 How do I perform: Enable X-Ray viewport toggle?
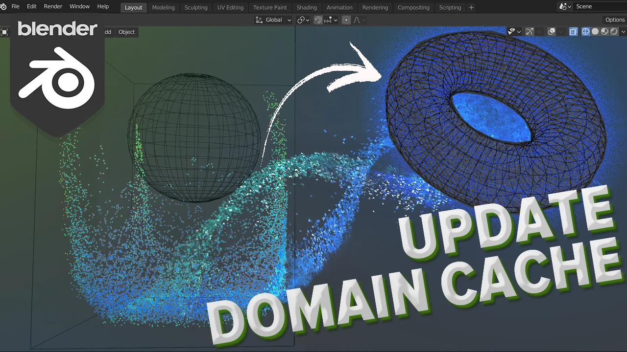[573, 31]
